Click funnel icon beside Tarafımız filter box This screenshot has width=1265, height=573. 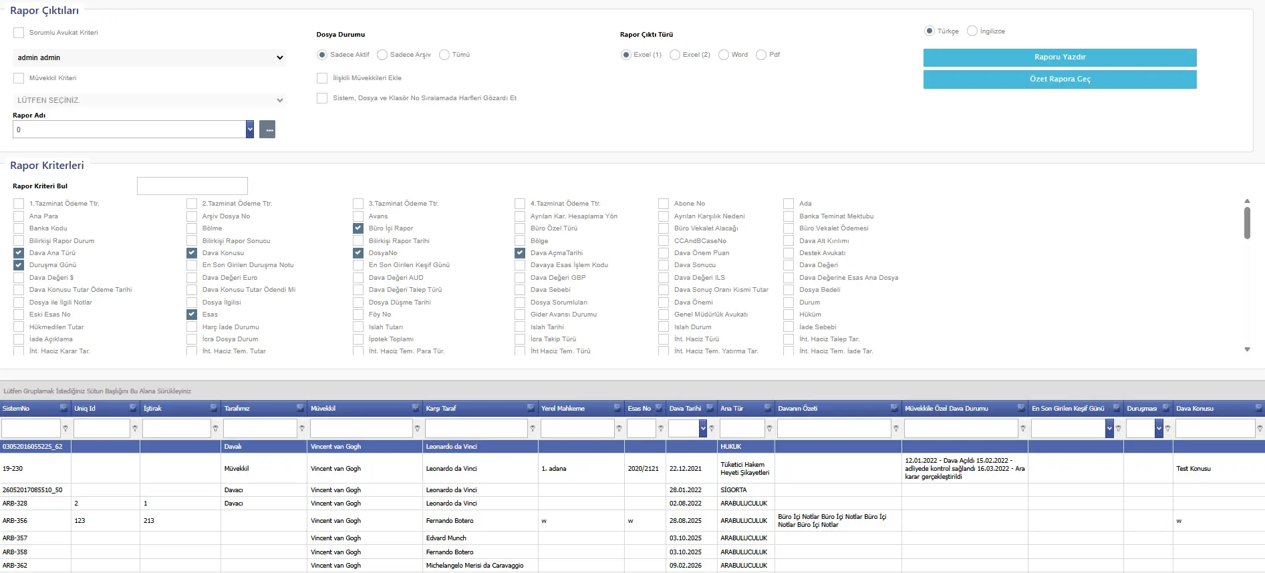[x=302, y=429]
